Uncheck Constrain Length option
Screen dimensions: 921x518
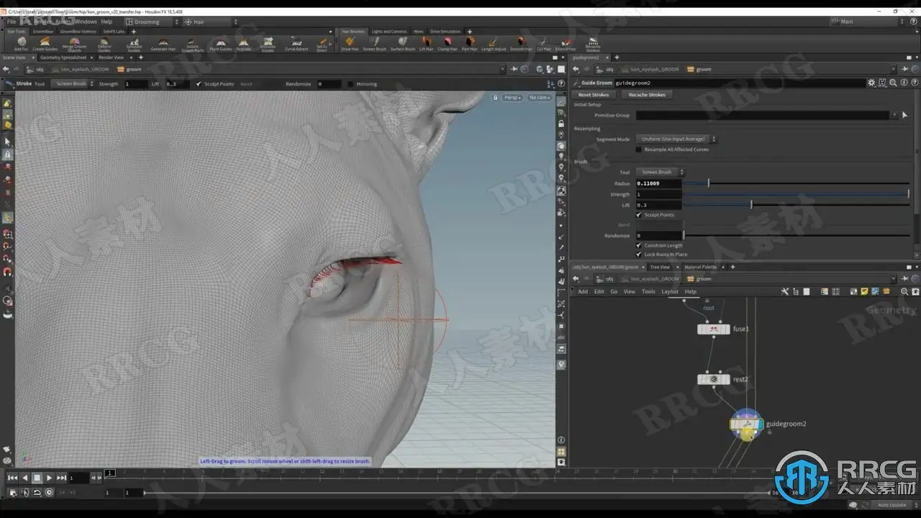(639, 245)
